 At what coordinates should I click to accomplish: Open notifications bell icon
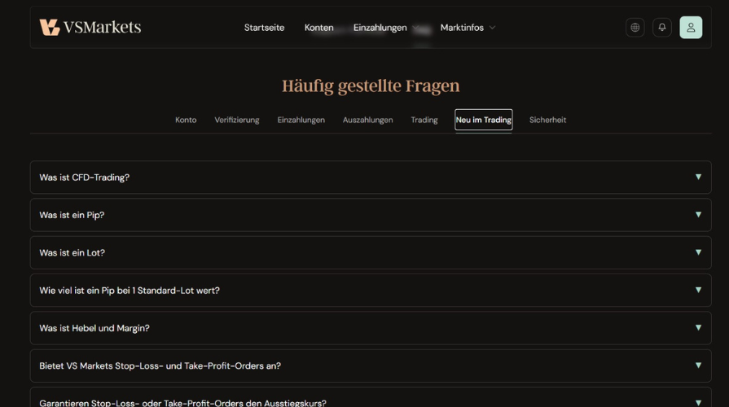pos(661,27)
